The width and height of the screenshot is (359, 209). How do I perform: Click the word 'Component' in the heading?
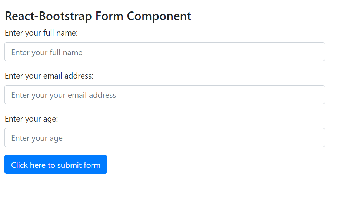(159, 16)
